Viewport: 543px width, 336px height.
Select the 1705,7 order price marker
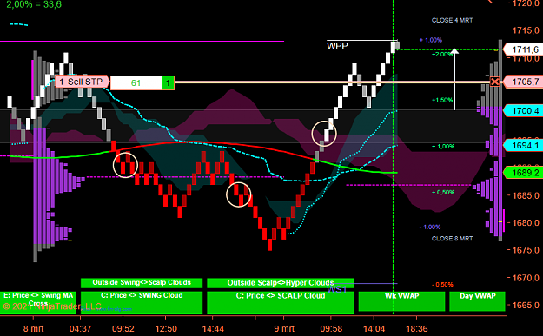coord(522,82)
